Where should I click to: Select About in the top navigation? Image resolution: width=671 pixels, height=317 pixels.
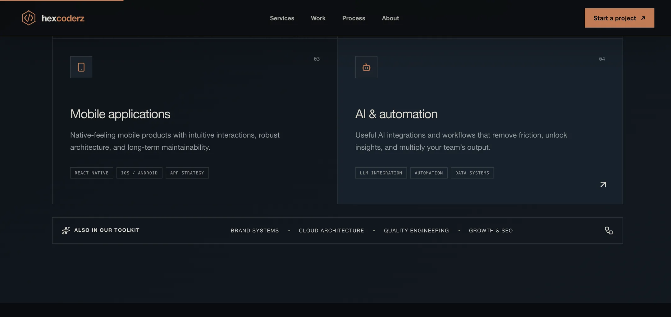coord(390,18)
